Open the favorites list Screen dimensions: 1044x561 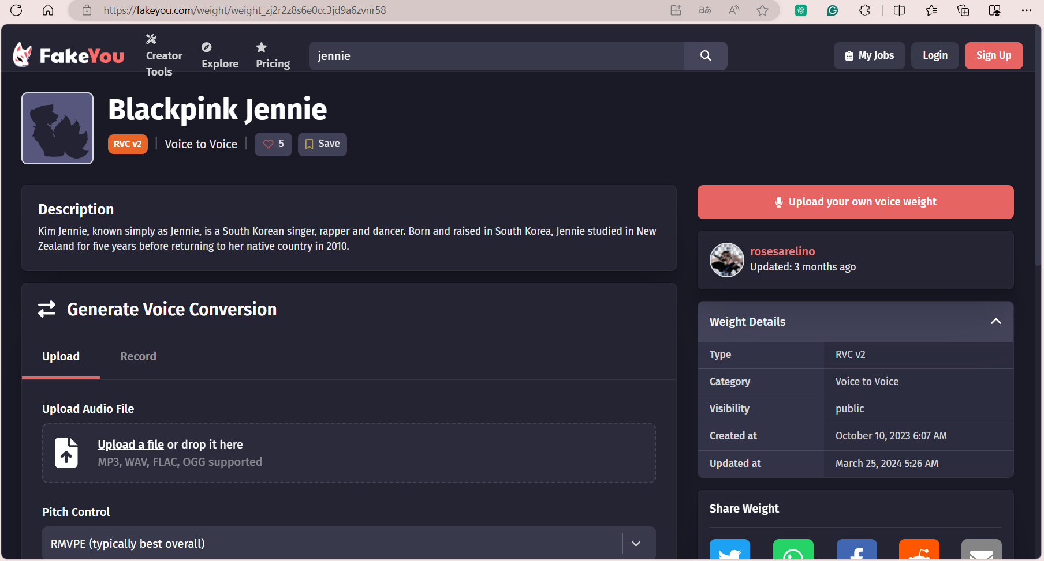[931, 10]
